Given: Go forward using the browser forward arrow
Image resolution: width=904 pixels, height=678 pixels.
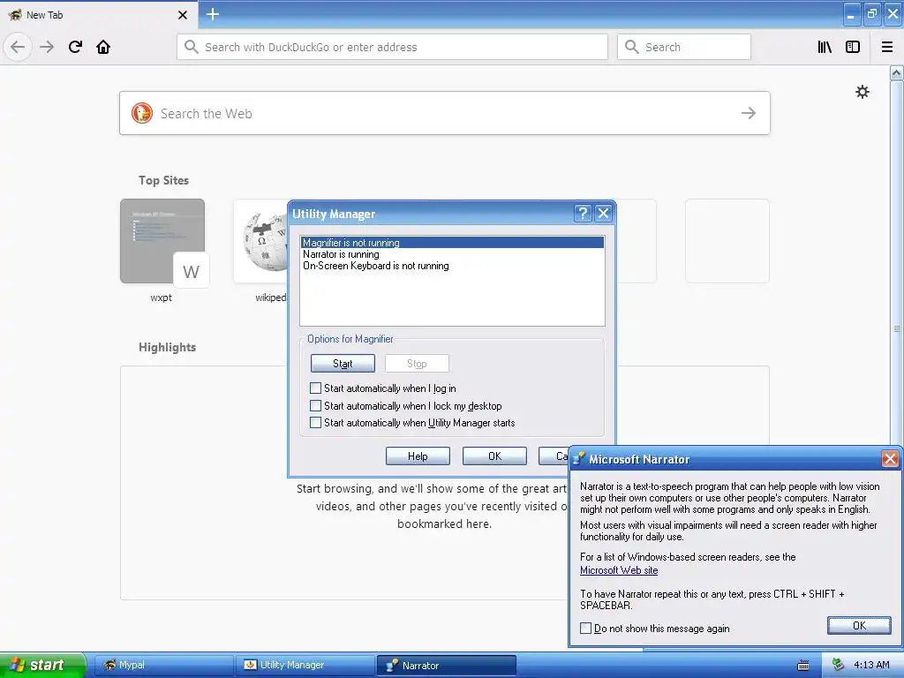Looking at the screenshot, I should click(x=47, y=47).
